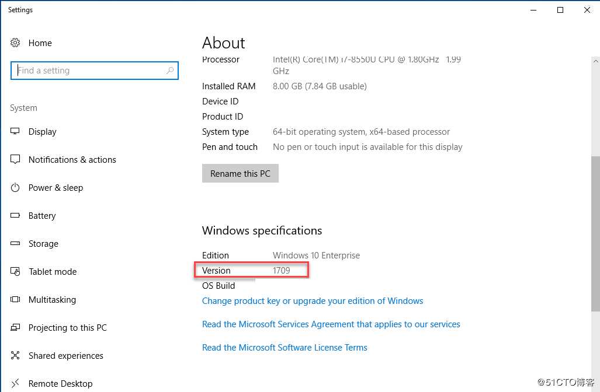The height and width of the screenshot is (392, 600).
Task: Click the 64-bit operating system text
Action: click(361, 132)
